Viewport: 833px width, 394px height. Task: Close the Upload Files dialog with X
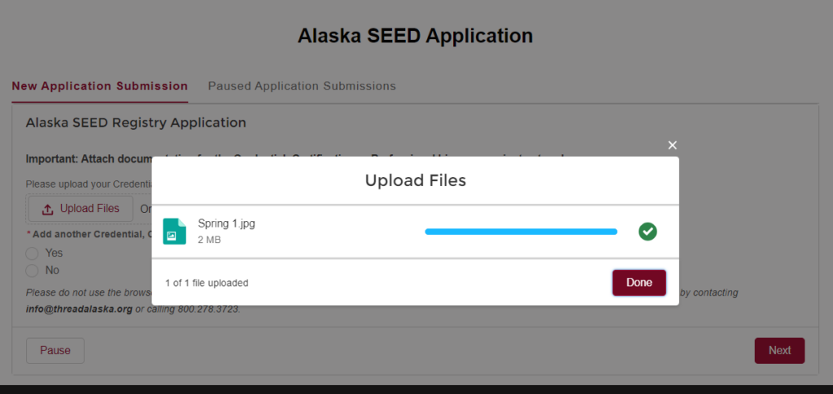pos(673,145)
